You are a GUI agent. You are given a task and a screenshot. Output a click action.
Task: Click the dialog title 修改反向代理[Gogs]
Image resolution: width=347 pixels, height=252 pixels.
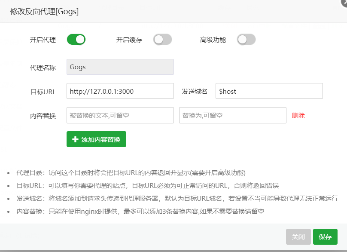[x=45, y=12]
